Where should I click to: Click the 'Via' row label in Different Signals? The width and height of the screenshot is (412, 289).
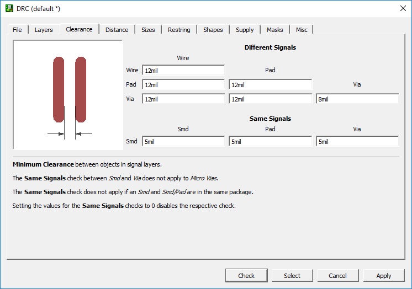pyautogui.click(x=130, y=99)
